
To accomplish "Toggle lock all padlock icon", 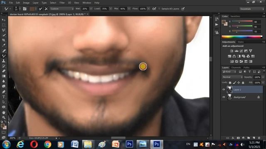I will 243,83.
